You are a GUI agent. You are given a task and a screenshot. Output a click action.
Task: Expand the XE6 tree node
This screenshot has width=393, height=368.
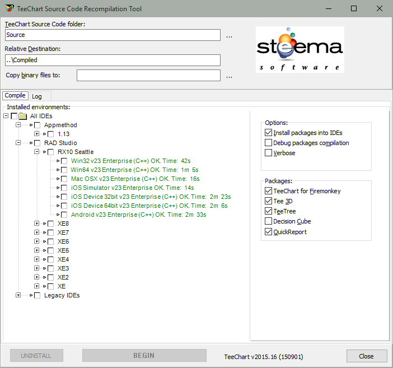[x=36, y=241]
